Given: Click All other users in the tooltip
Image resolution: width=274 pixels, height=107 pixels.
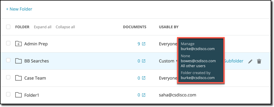Looking at the screenshot, I should pos(193,66).
